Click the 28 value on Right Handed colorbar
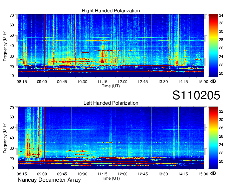 (x=221, y=40)
